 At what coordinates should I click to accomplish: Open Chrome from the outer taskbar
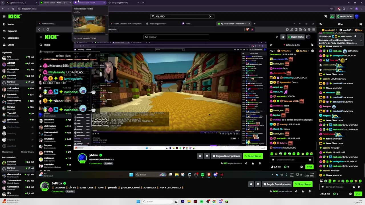214,202
